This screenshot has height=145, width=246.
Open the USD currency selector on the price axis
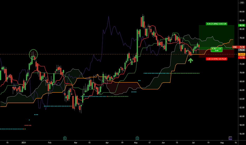(x=242, y=3)
